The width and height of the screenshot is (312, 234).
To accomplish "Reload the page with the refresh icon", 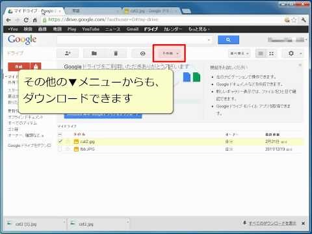I will coord(26,20).
